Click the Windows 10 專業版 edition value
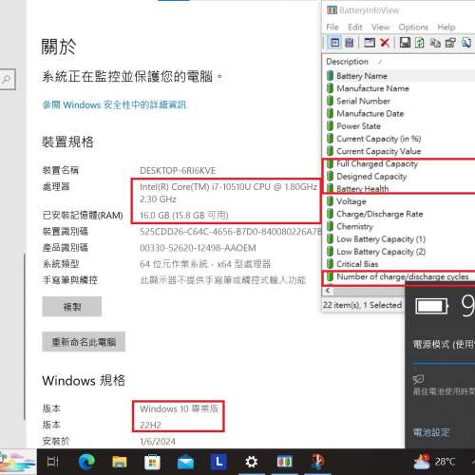 [179, 408]
